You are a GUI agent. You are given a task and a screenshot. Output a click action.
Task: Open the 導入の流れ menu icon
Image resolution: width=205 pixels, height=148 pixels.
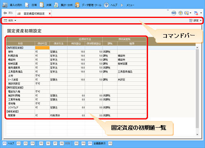pos(5,5)
